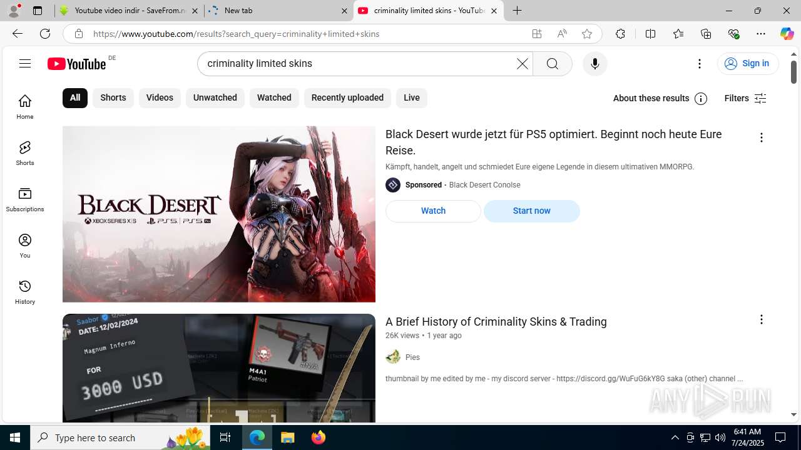Open app available install icon
Image resolution: width=801 pixels, height=450 pixels.
pos(537,34)
